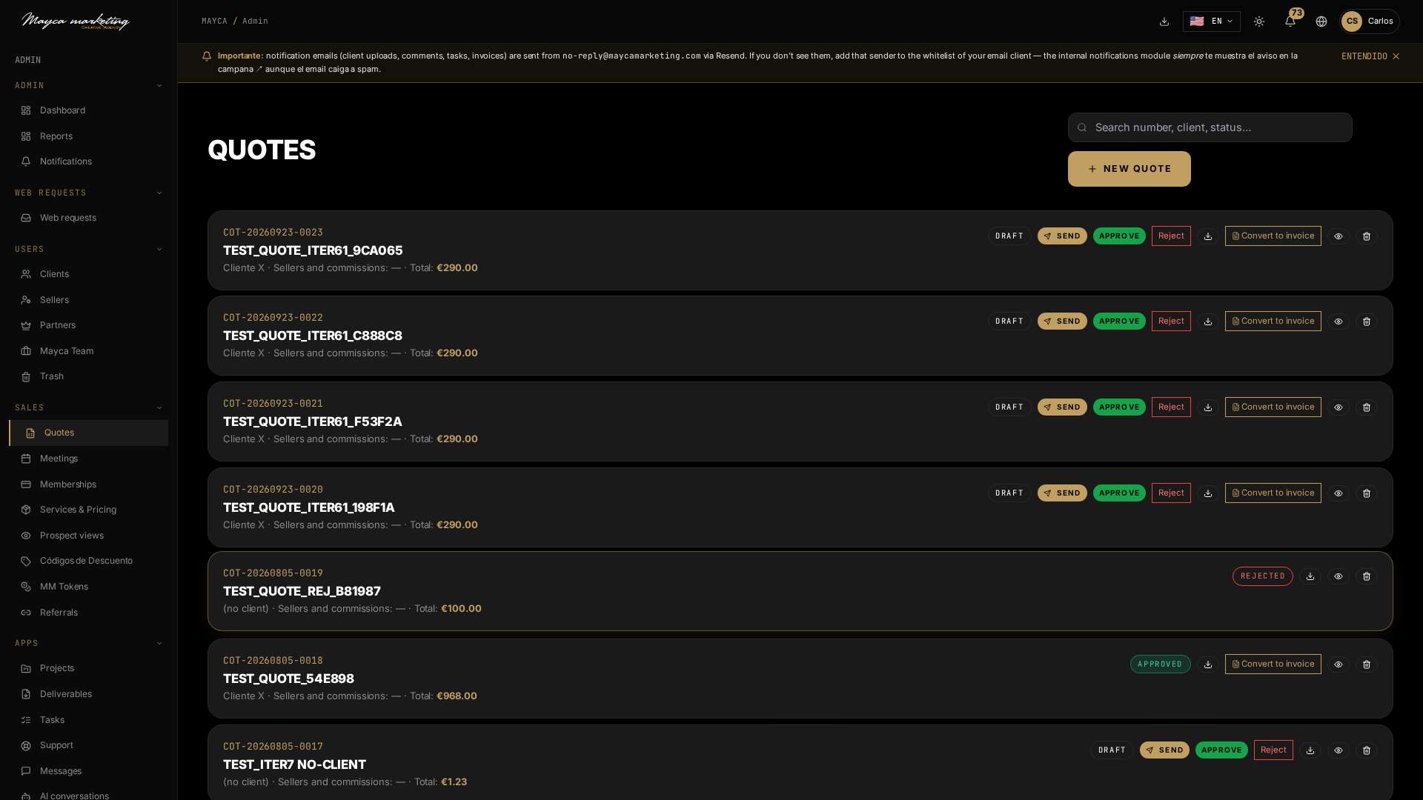
Task: Download quote COT-20260805-0017 PDF
Action: coord(1310,750)
